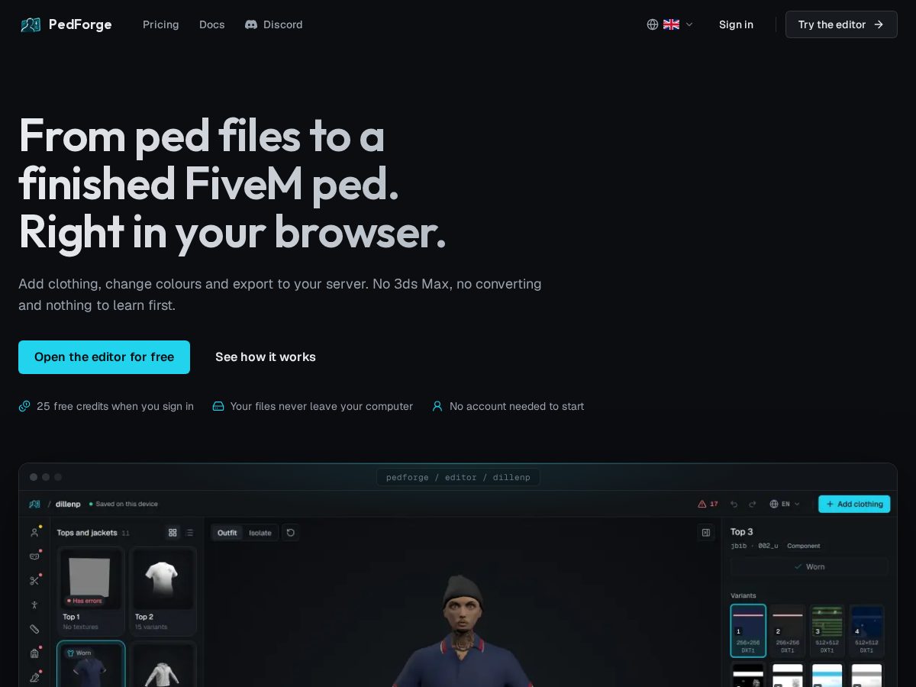The image size is (916, 687).
Task: Toggle the Outfit view mode
Action: pos(227,533)
